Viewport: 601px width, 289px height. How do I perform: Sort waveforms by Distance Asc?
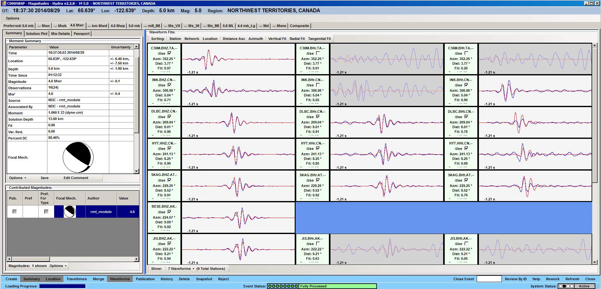[x=234, y=39]
